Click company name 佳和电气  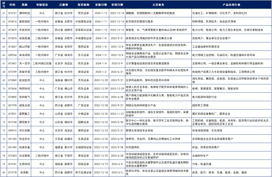25,97
